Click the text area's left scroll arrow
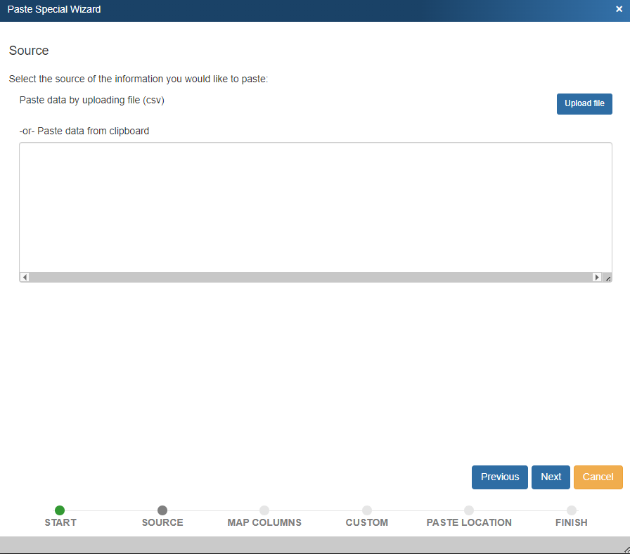This screenshot has width=630, height=554. click(25, 278)
